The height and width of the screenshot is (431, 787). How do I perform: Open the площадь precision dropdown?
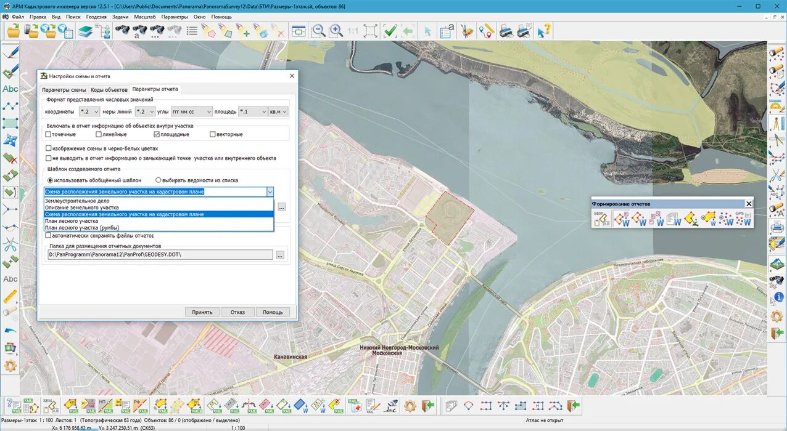253,112
